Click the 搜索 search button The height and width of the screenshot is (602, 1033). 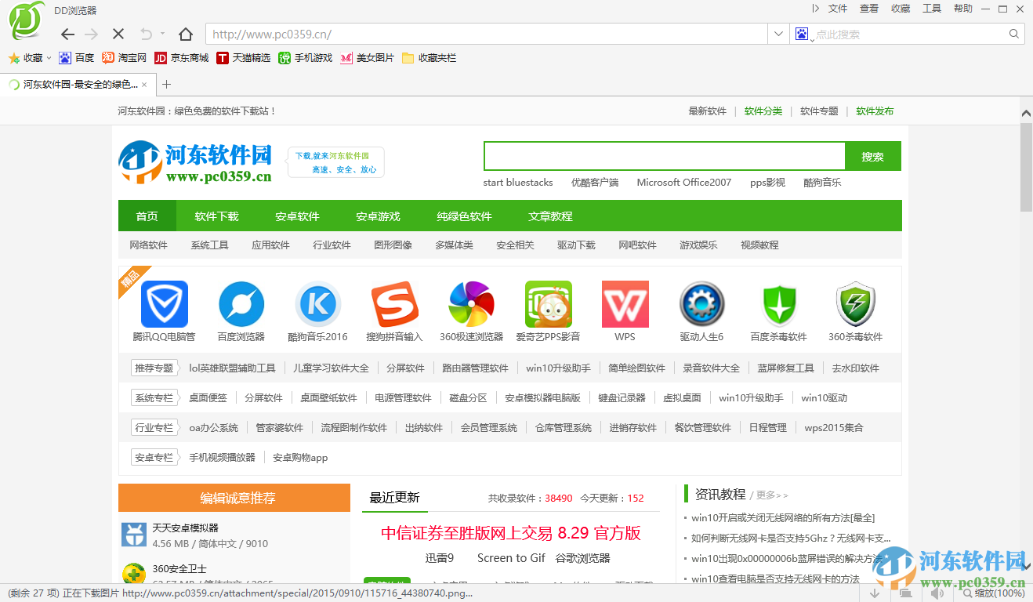(x=872, y=155)
